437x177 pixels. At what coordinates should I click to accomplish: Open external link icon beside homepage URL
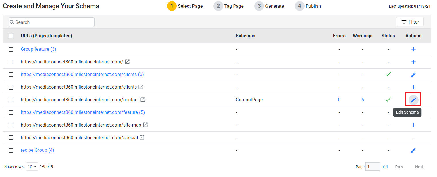[127, 62]
